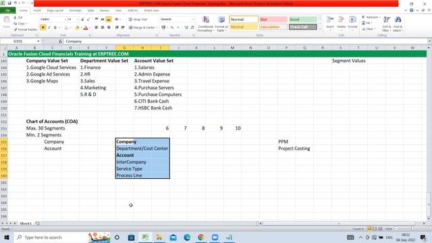Open Find & Select binoculars menu
Viewport: 432px width, 243px height.
pyautogui.click(x=398, y=24)
